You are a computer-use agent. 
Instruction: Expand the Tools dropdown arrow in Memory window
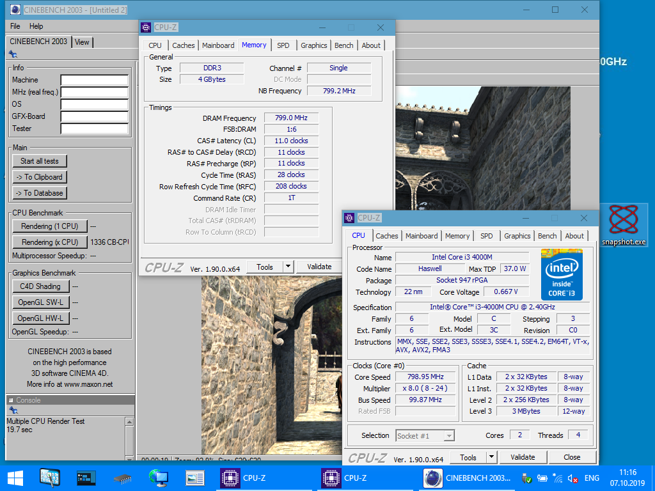(288, 267)
